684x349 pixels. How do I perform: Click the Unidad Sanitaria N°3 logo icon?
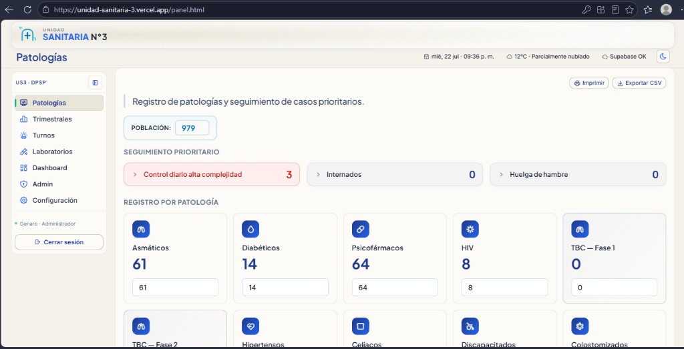click(x=27, y=35)
